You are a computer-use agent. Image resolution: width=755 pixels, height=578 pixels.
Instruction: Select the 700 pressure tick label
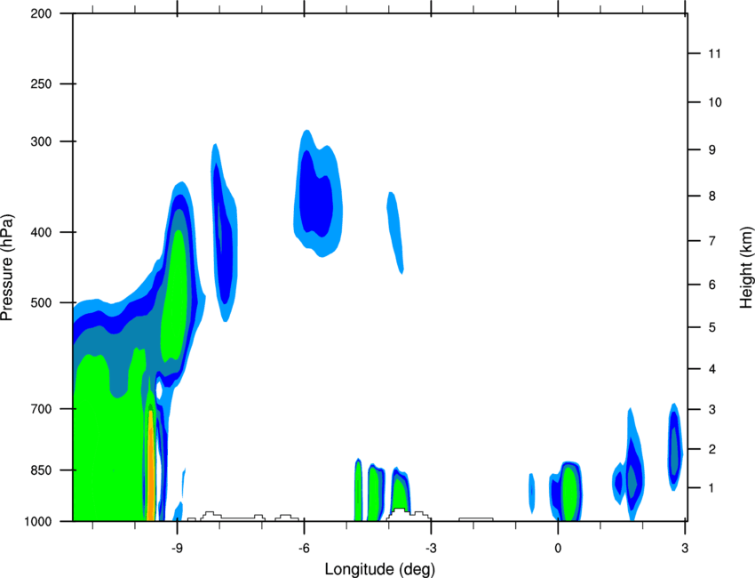point(41,409)
